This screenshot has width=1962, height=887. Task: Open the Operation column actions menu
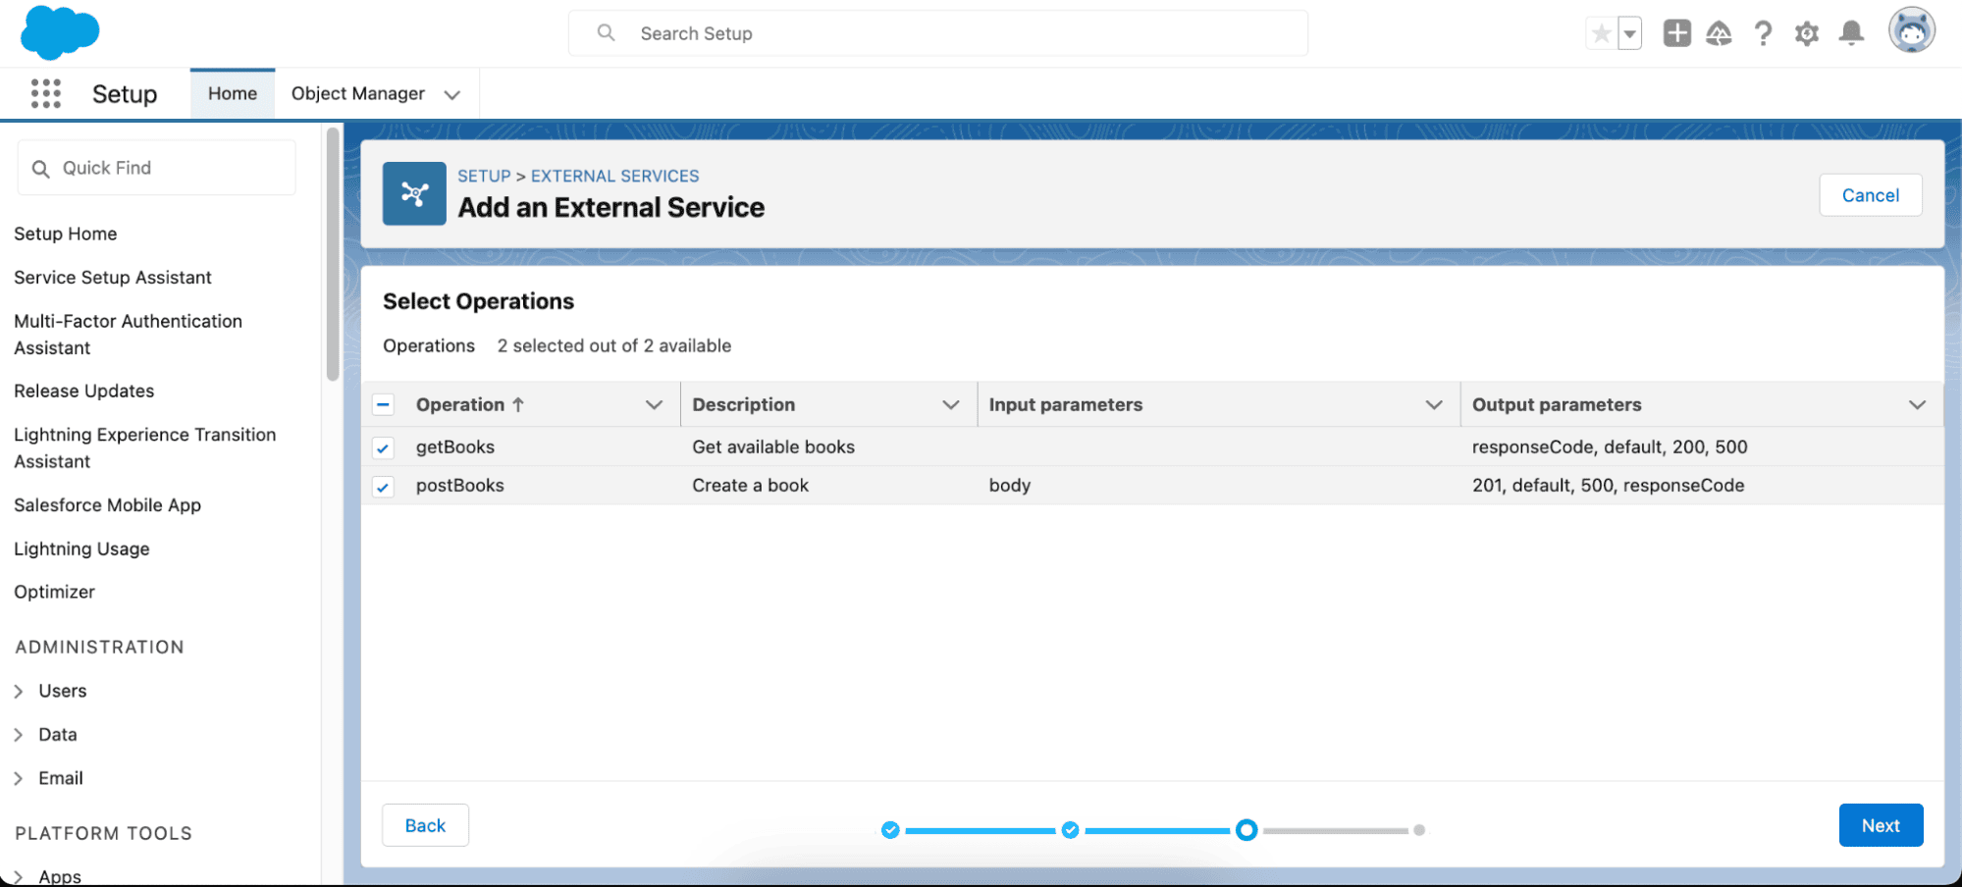coord(654,404)
